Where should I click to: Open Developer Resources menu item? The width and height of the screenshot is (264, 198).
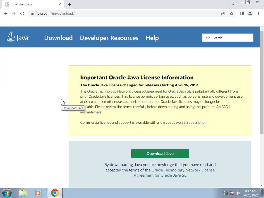[x=109, y=38]
